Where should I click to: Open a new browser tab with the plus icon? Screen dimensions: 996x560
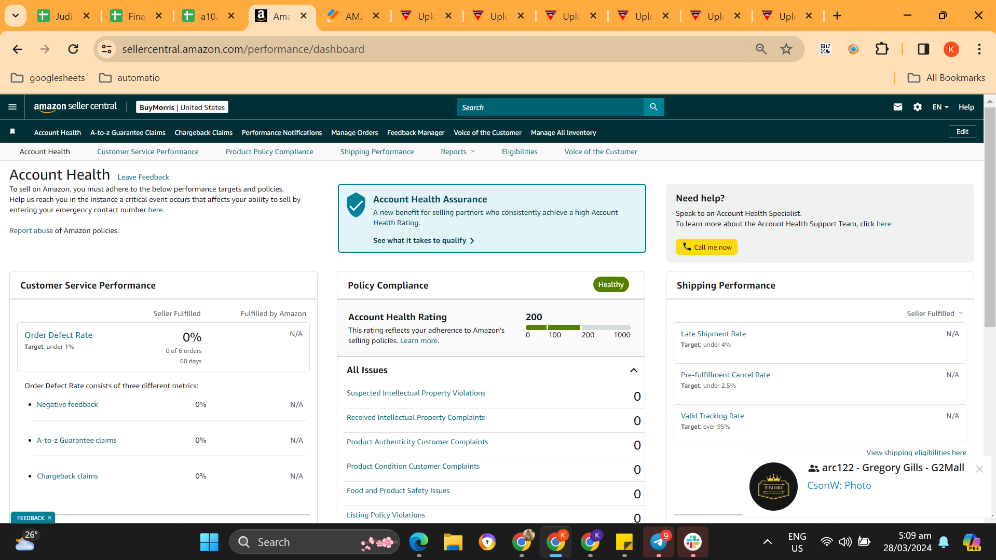[x=837, y=16]
